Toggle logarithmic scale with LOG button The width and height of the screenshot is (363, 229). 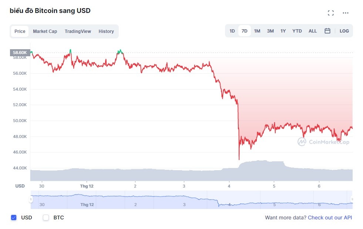344,31
